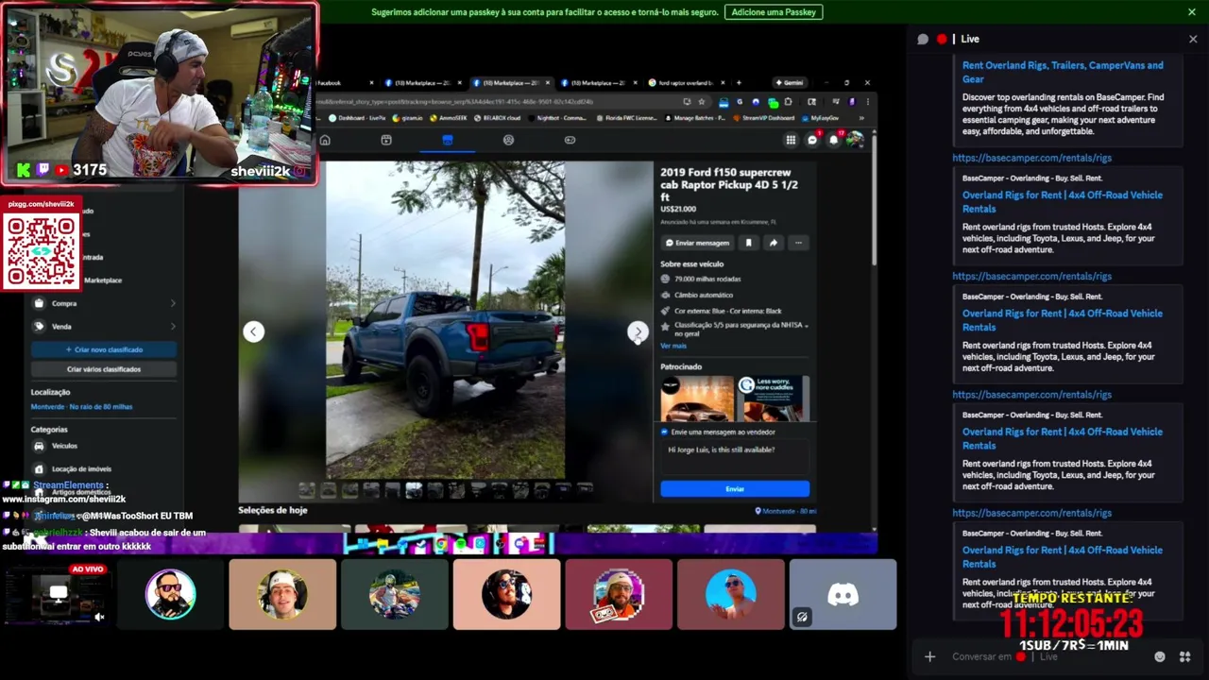Click the Ver mais link
The height and width of the screenshot is (680, 1209).
[x=673, y=346]
